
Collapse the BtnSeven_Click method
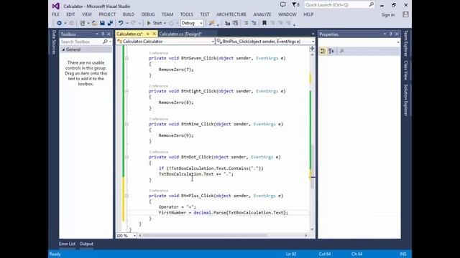[x=127, y=58]
